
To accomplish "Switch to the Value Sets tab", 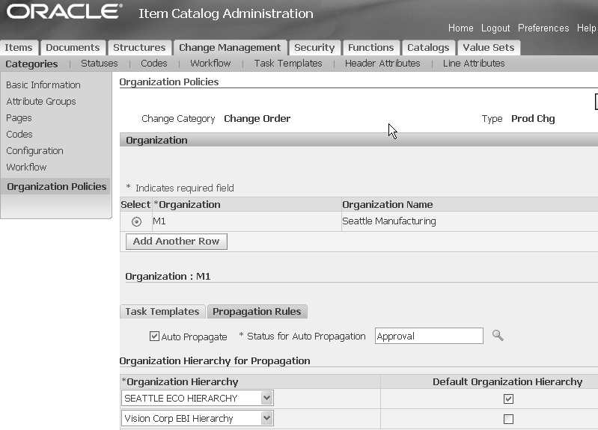I will (489, 48).
